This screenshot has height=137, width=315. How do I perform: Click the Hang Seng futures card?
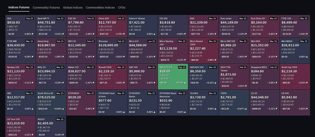[51, 51]
